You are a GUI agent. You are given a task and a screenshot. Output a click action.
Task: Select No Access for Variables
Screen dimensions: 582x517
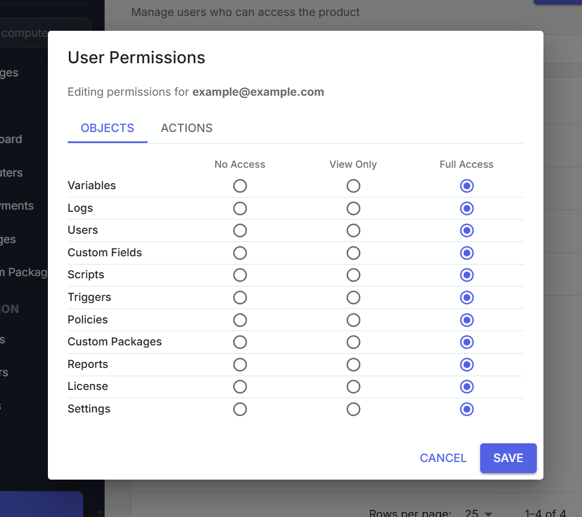[240, 186]
